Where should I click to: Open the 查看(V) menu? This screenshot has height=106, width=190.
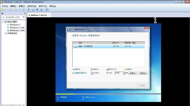point(22,6)
